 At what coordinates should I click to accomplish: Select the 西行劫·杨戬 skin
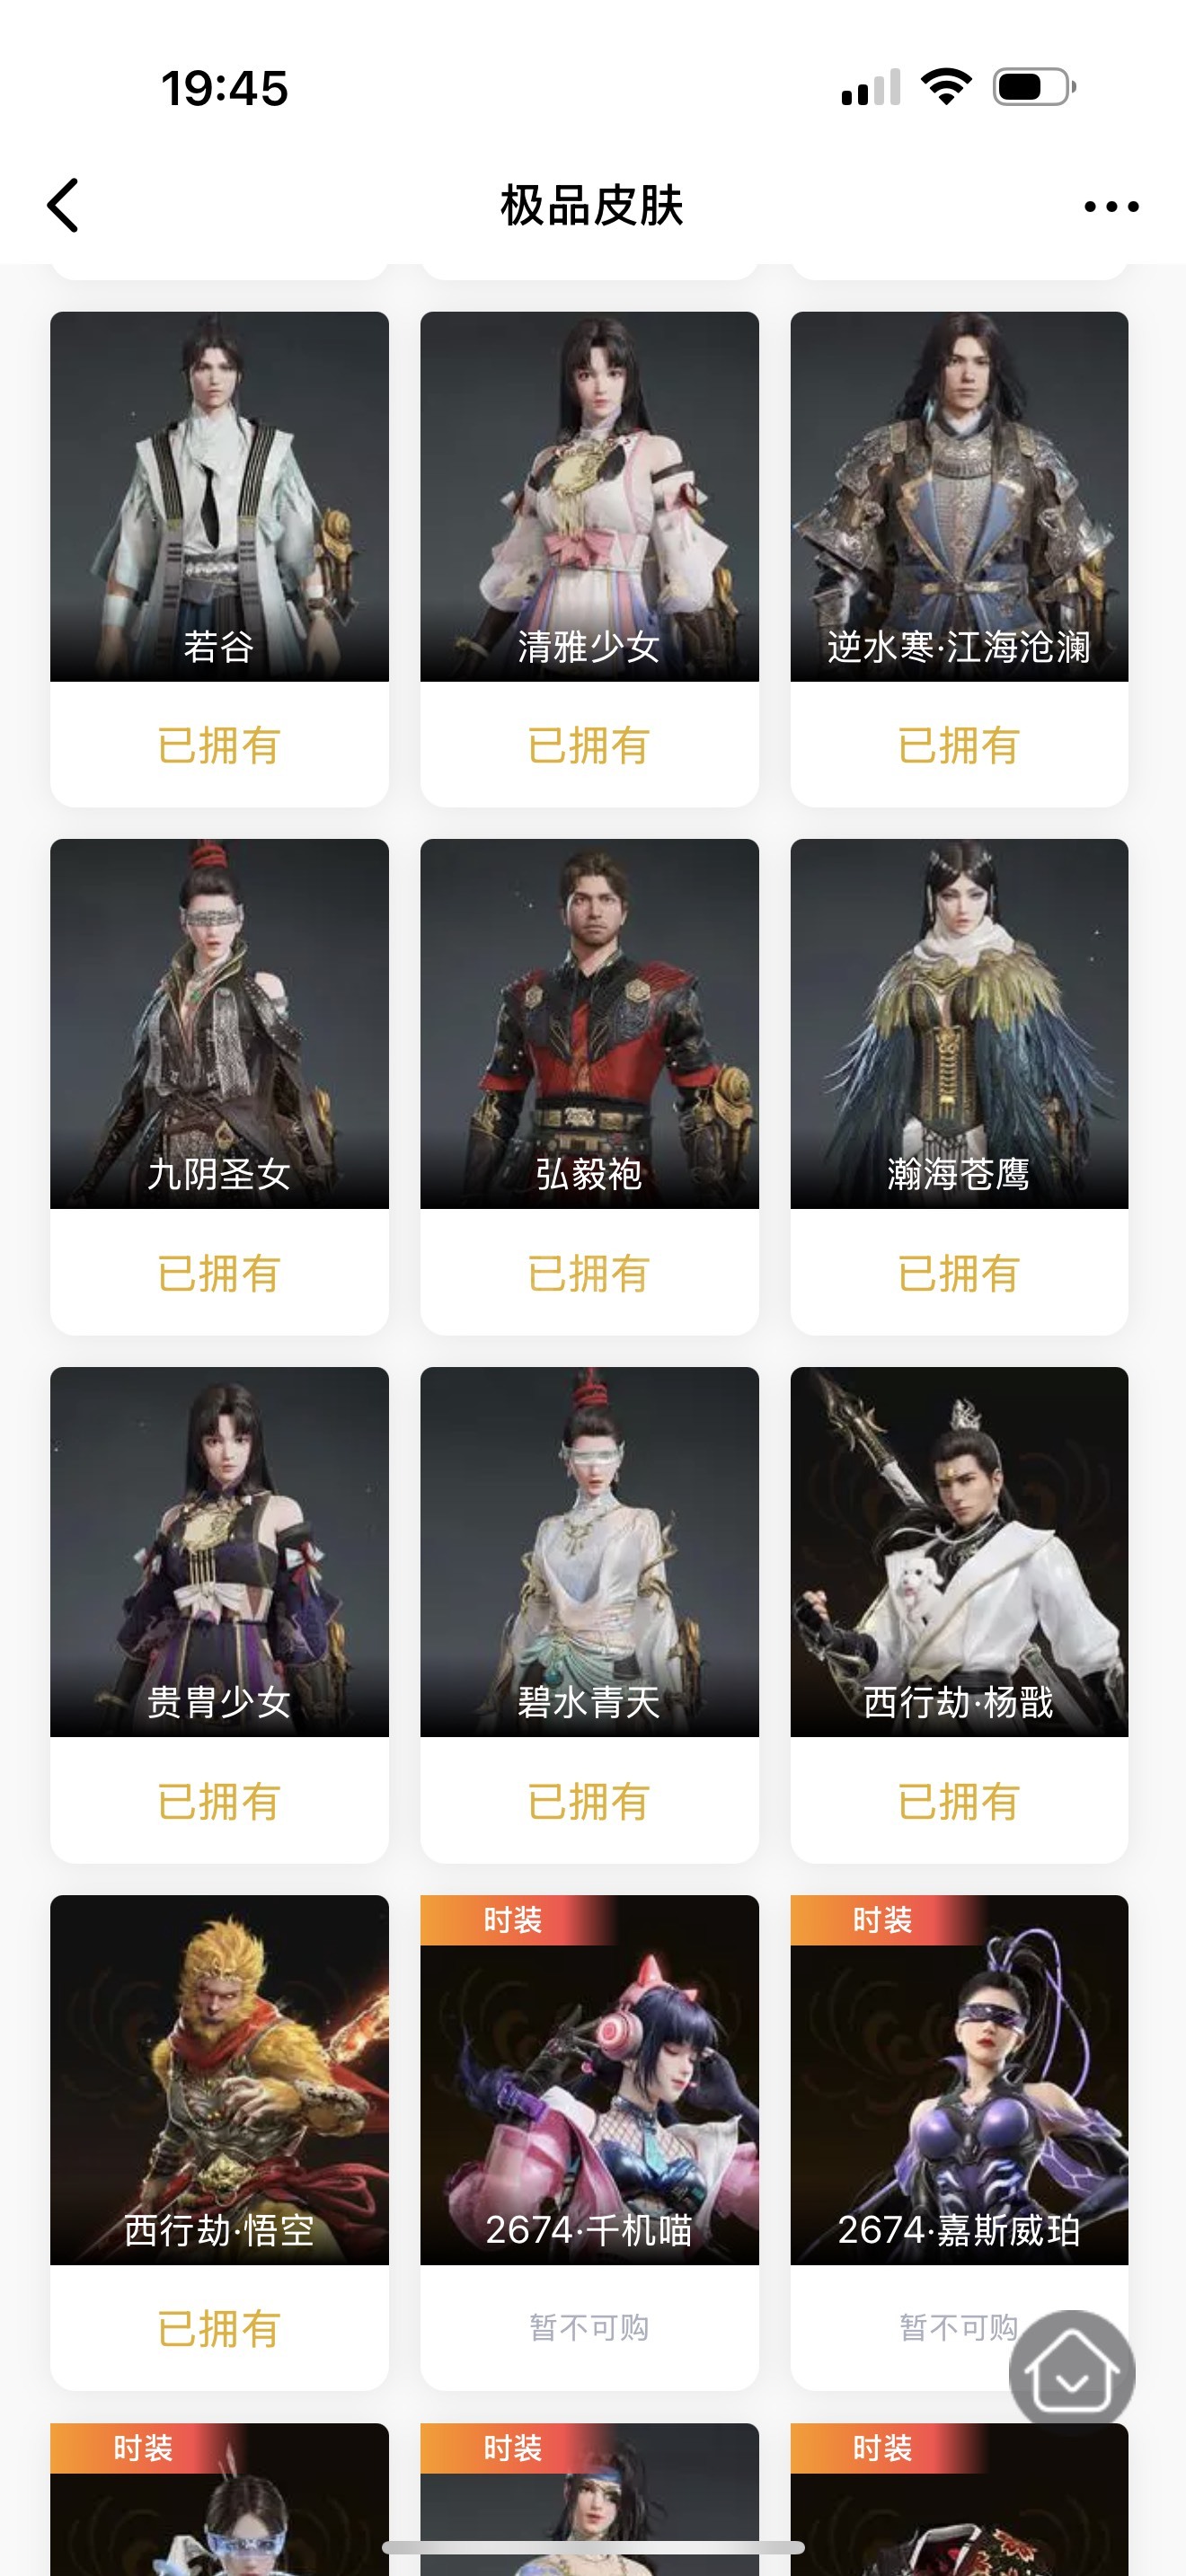click(959, 1552)
